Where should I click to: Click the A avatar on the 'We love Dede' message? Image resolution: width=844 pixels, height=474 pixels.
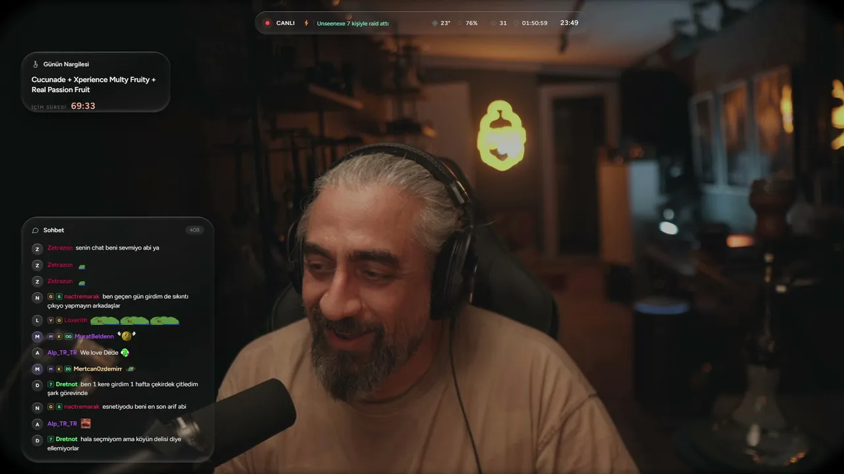(37, 353)
